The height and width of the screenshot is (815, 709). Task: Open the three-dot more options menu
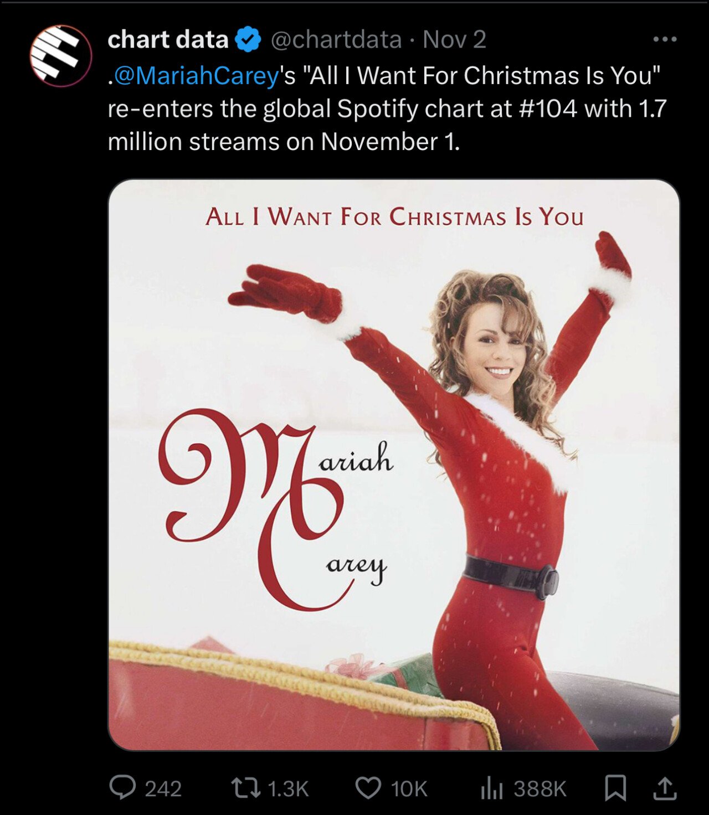[665, 39]
